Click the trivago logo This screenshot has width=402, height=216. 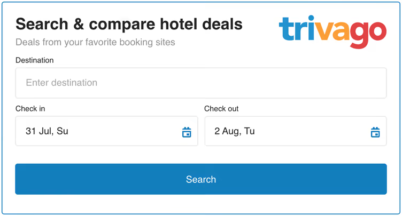[332, 32]
